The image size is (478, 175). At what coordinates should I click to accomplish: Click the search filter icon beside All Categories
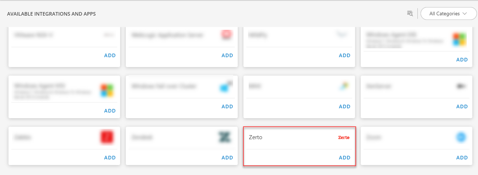click(x=410, y=14)
